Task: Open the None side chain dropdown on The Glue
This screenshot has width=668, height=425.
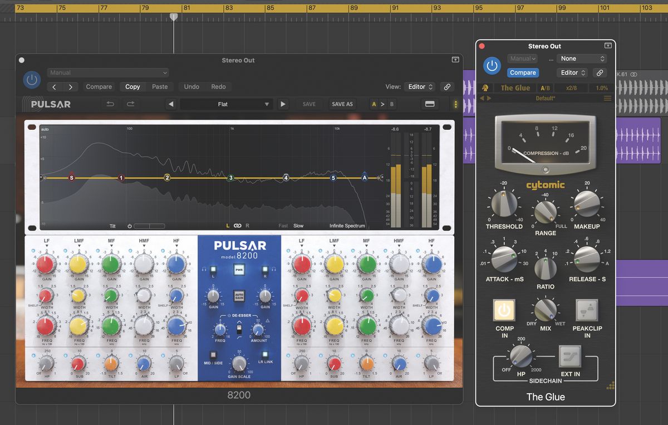Action: [582, 58]
